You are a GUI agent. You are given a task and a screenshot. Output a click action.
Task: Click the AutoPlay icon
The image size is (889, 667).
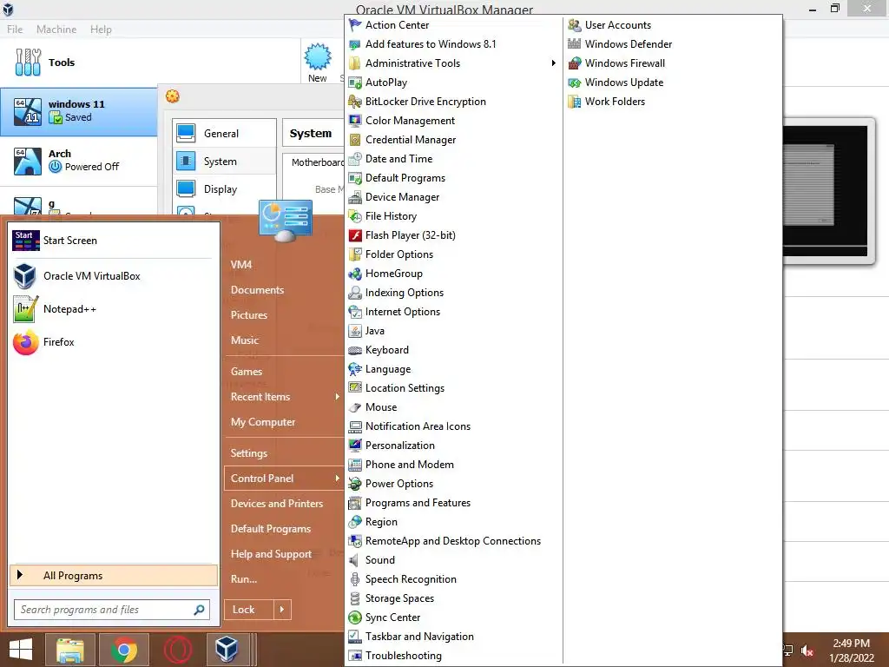355,83
